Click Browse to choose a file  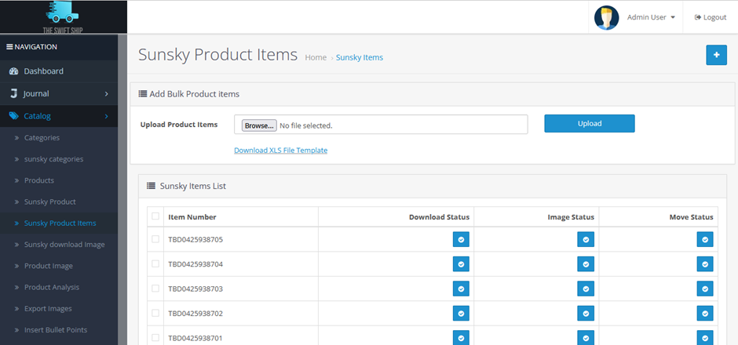pyautogui.click(x=258, y=125)
